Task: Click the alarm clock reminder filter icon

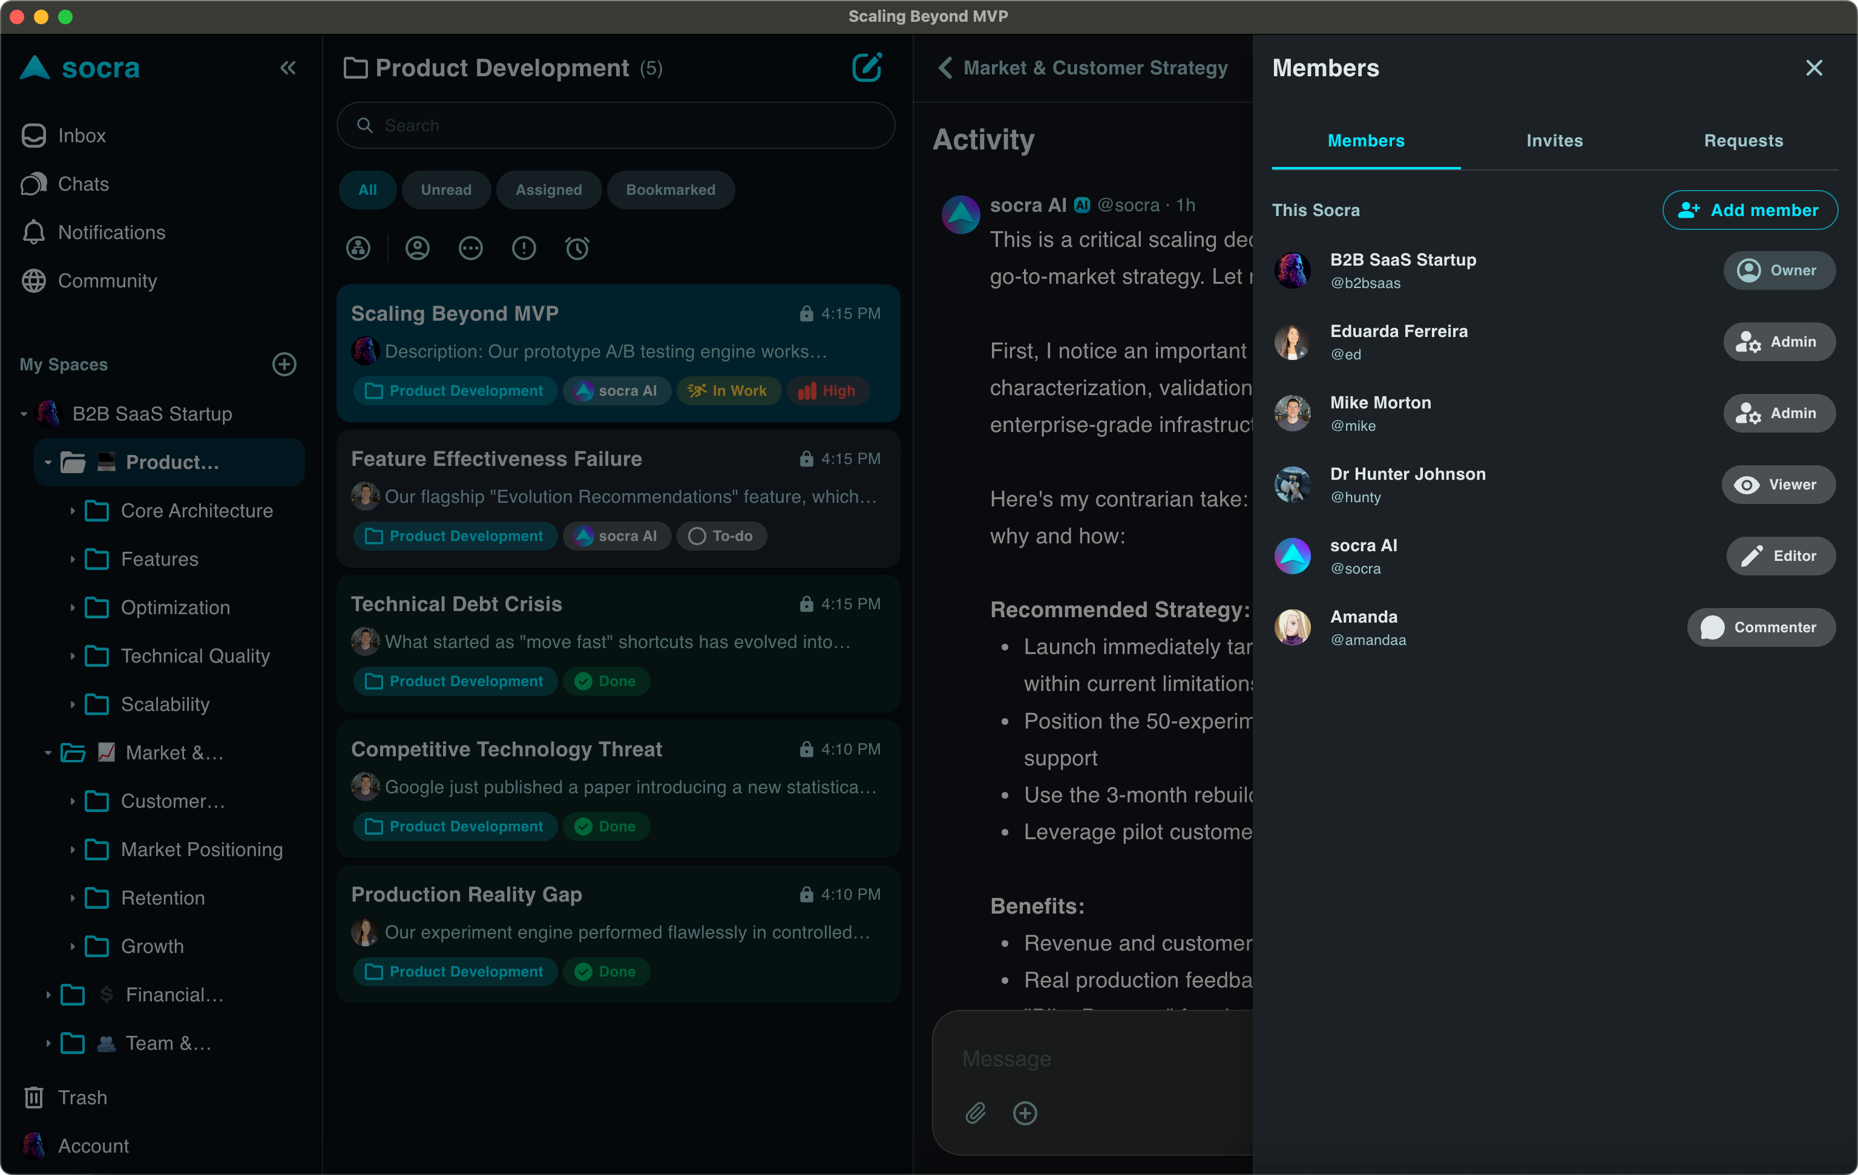Action: click(x=577, y=249)
